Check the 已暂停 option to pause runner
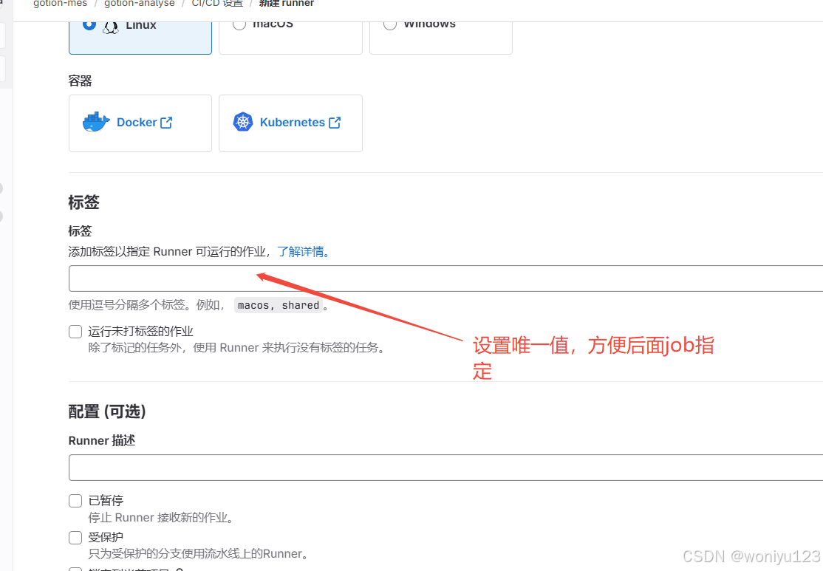Viewport: 823px width, 571px height. (x=75, y=500)
